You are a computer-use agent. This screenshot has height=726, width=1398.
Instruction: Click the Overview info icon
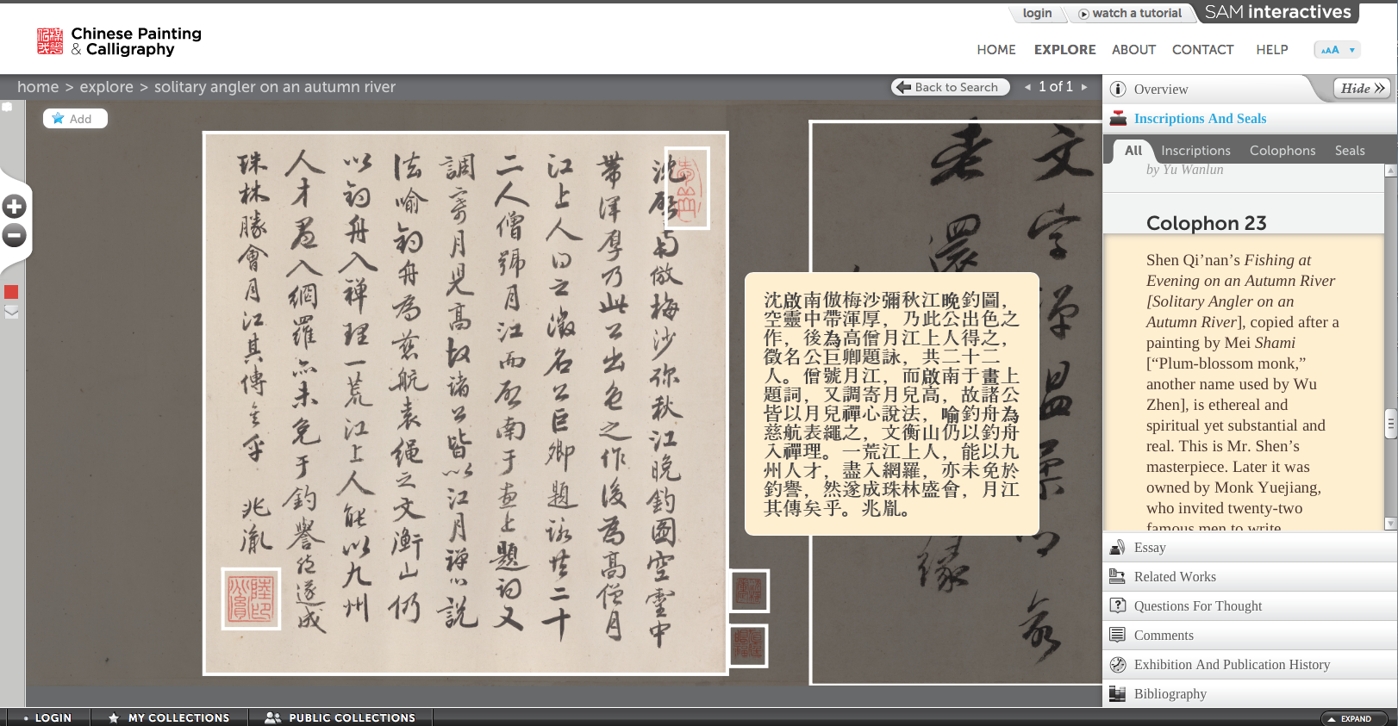point(1118,90)
